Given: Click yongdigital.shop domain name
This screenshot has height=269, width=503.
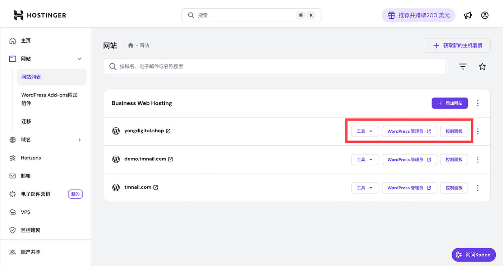Looking at the screenshot, I should tap(144, 131).
